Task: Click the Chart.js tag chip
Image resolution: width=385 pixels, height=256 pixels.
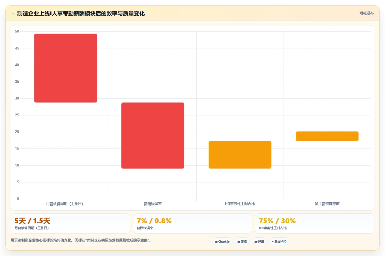Action: point(222,242)
